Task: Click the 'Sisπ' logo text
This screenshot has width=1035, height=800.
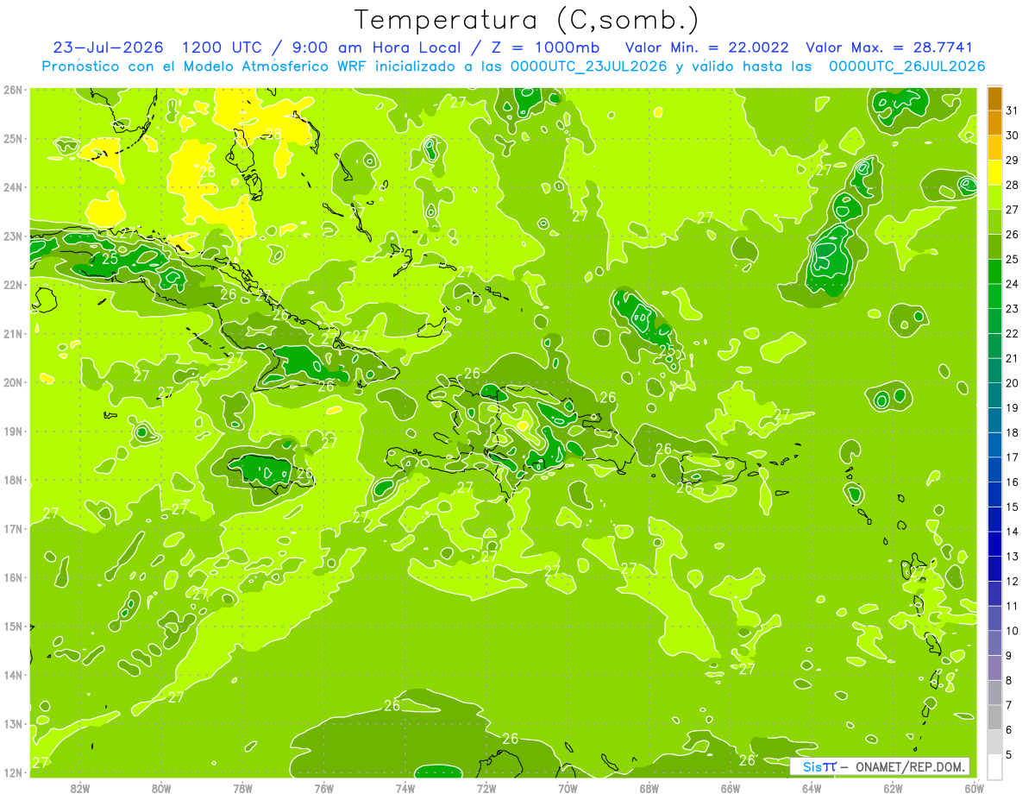Action: point(819,766)
